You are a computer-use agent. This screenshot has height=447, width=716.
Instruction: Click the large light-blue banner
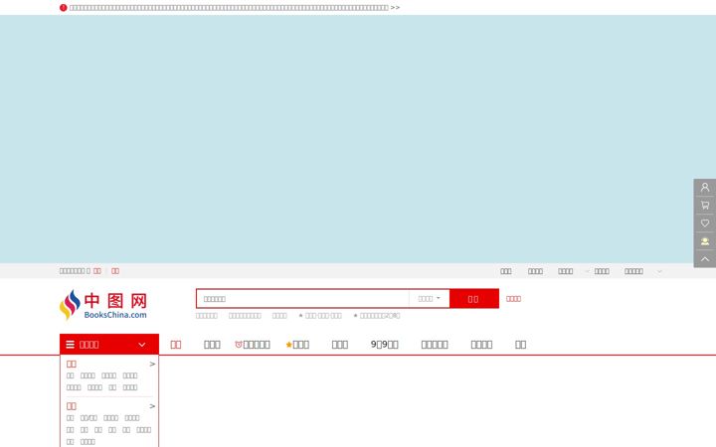click(x=358, y=139)
